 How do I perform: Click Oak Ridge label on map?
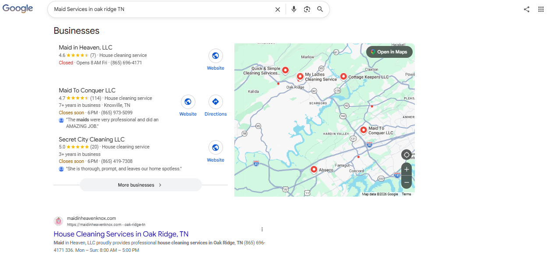(x=295, y=87)
